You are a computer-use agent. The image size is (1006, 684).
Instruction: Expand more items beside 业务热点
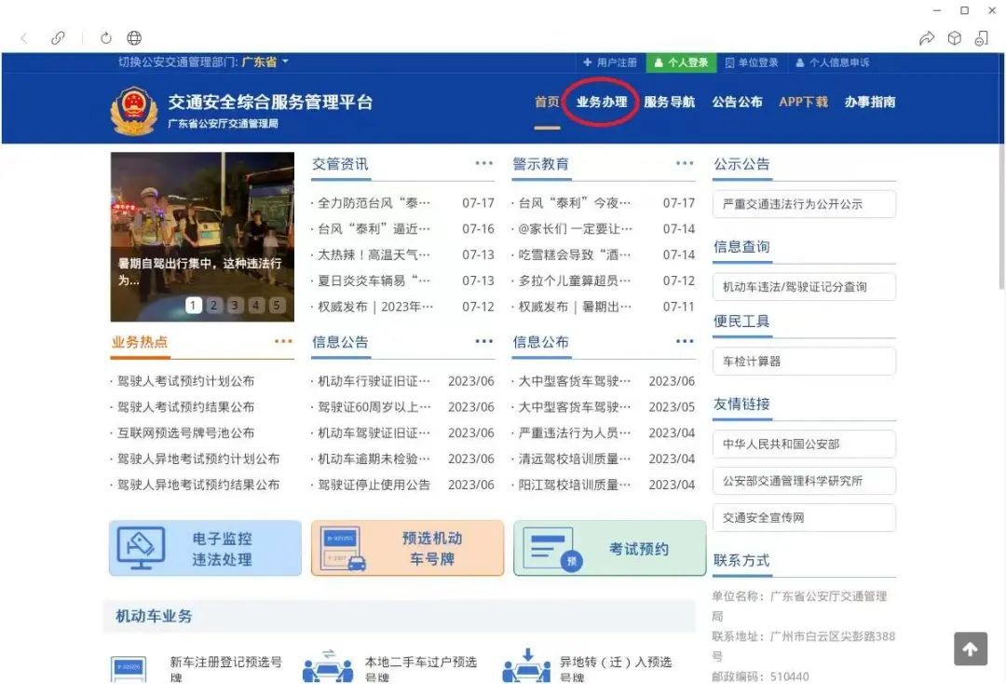point(283,342)
